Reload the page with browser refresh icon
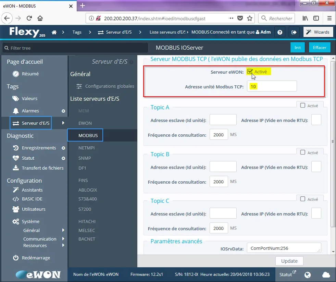336x282 pixels. [29, 18]
